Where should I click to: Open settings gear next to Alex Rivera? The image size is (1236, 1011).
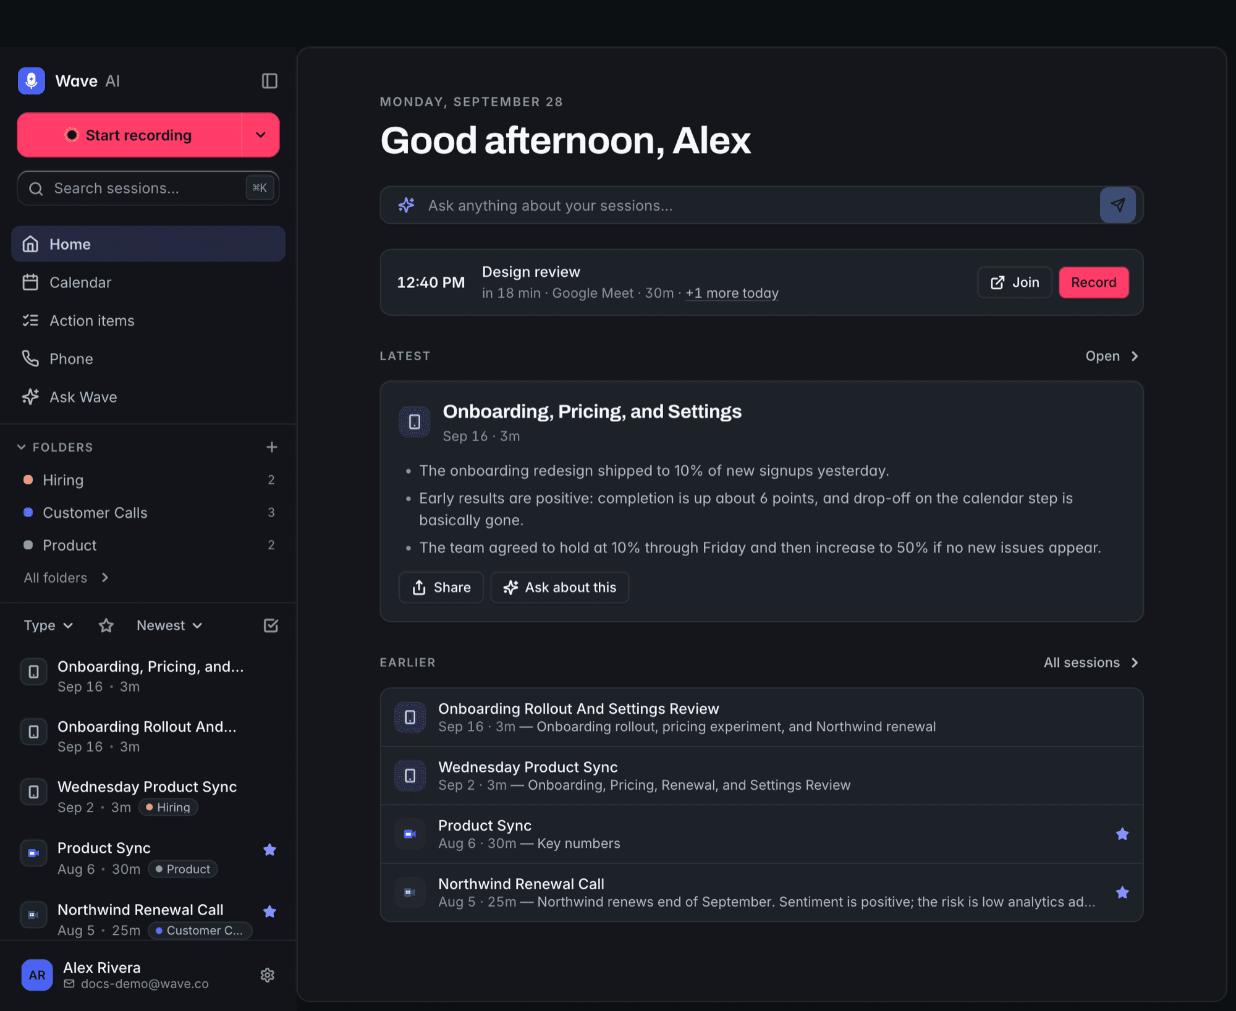(x=267, y=975)
